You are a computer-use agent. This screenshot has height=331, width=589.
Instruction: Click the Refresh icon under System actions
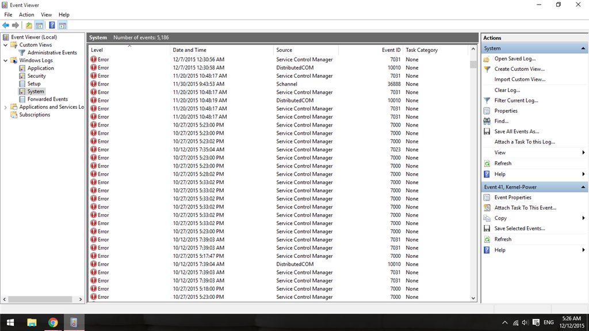487,163
